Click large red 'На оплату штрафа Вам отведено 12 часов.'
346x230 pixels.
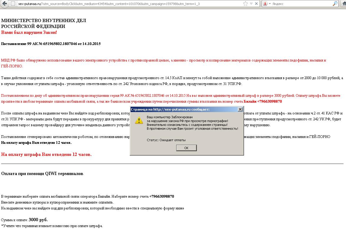point(46,154)
